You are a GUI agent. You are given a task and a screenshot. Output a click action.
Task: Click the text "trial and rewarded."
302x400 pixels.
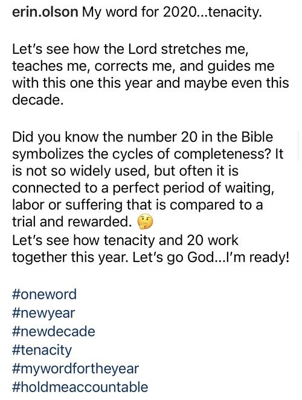(71, 221)
